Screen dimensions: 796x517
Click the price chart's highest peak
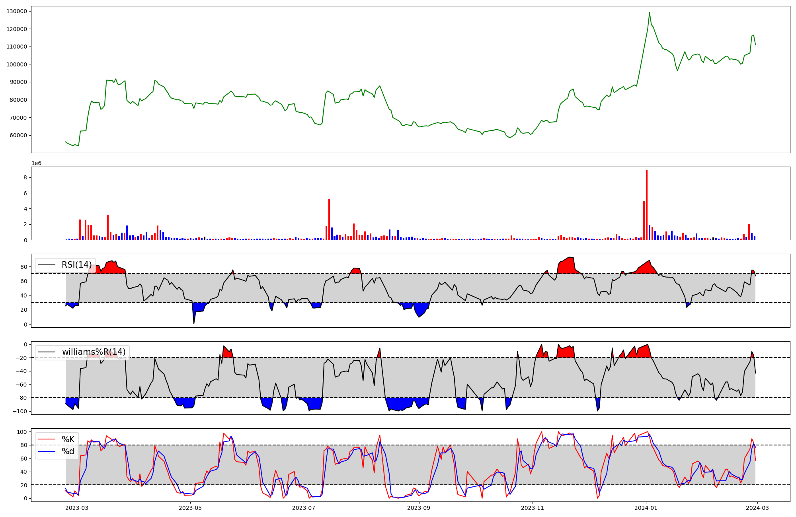pyautogui.click(x=650, y=13)
